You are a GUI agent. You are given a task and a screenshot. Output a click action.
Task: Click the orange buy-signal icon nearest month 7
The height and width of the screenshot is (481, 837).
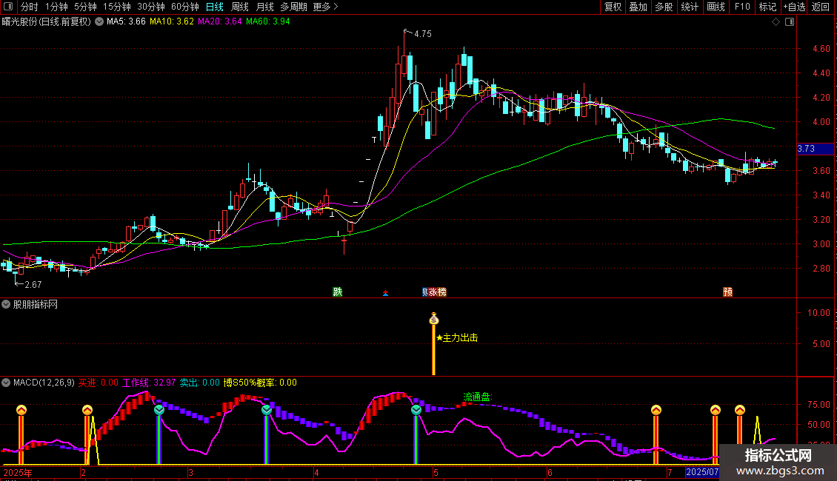pyautogui.click(x=656, y=409)
